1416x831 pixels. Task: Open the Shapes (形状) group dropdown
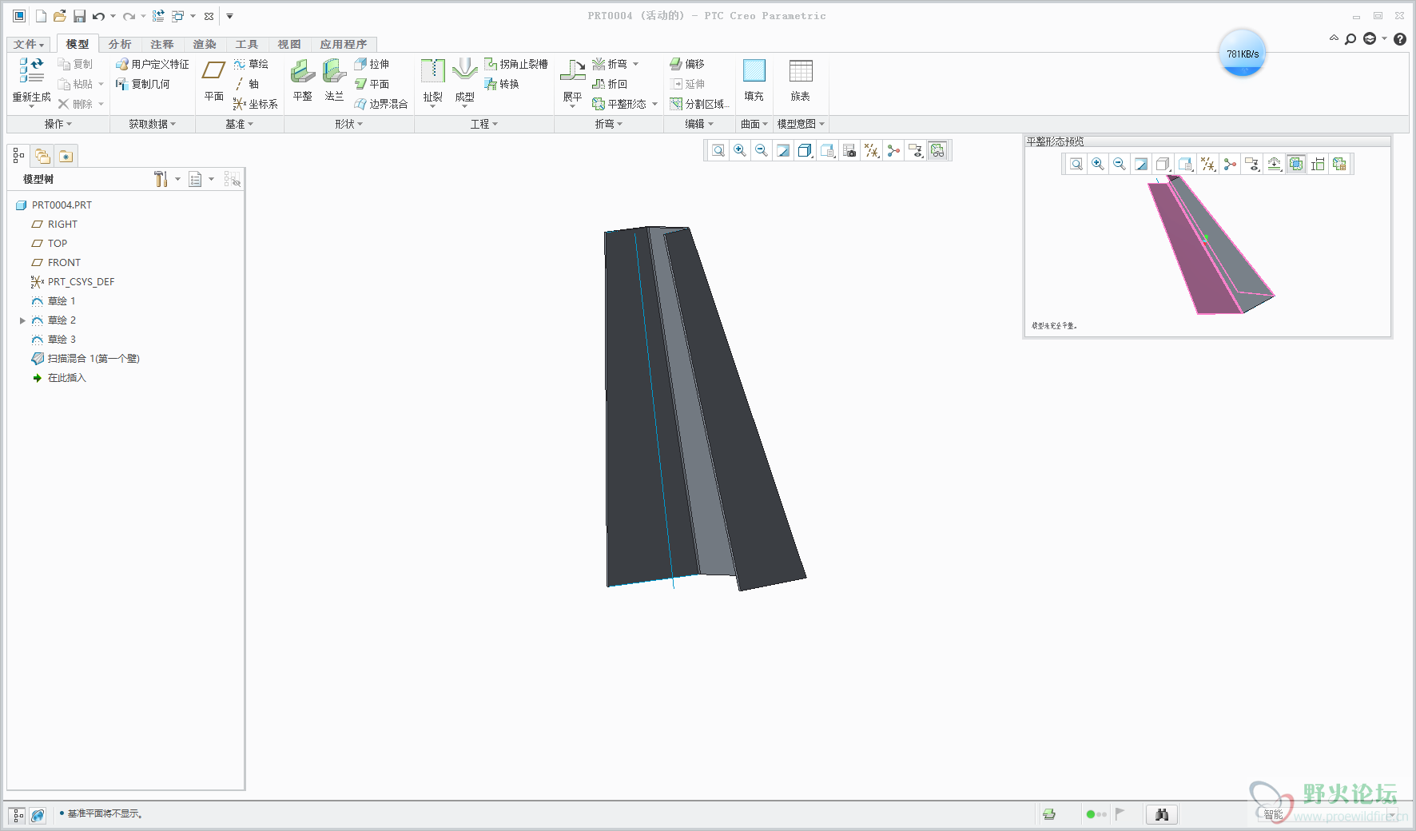pyautogui.click(x=348, y=124)
